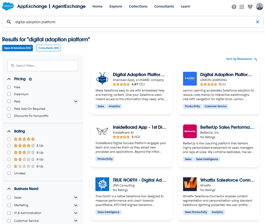Click the Sales Intelligence tag on BetterUp card
Screen dimensions: 265x224
pos(207,159)
